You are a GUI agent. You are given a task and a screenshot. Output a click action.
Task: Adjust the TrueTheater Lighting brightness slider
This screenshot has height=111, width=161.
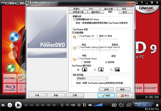[100, 50]
